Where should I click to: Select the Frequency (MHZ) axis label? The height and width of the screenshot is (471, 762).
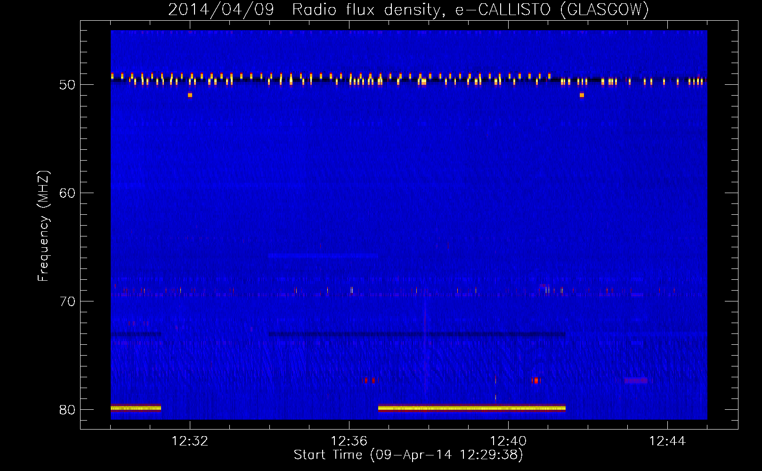click(x=43, y=226)
